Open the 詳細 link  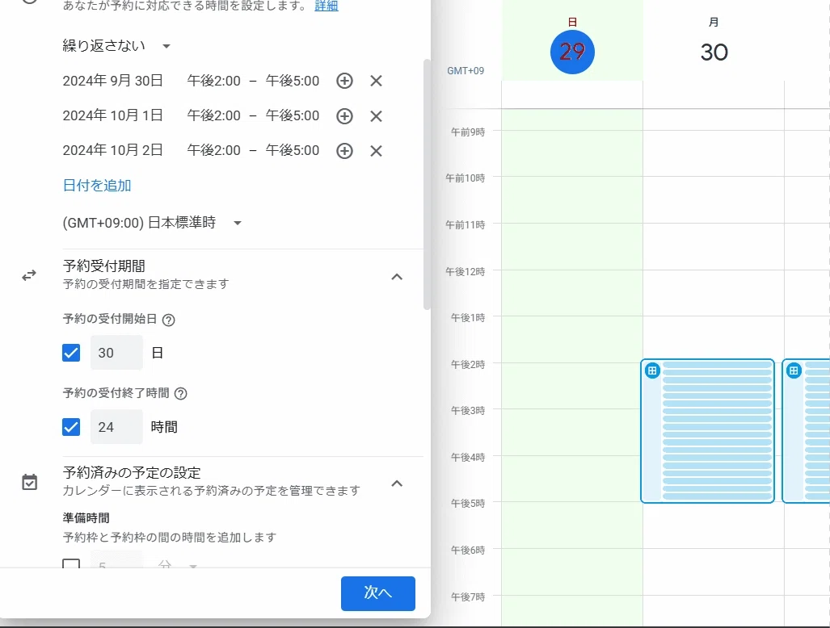coord(326,6)
